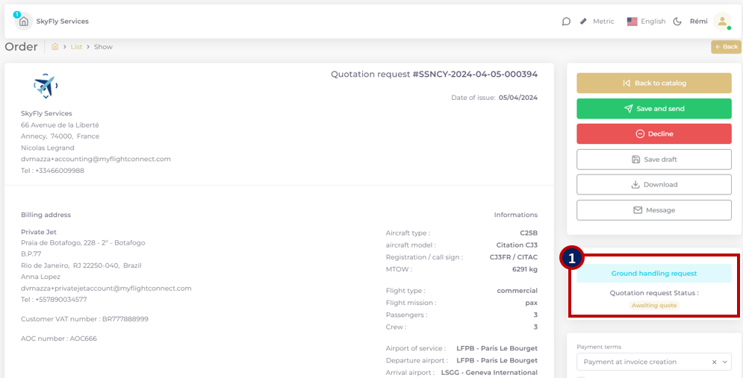Image resolution: width=743 pixels, height=381 pixels.
Task: Click the flight type value commercial
Action: click(x=517, y=291)
